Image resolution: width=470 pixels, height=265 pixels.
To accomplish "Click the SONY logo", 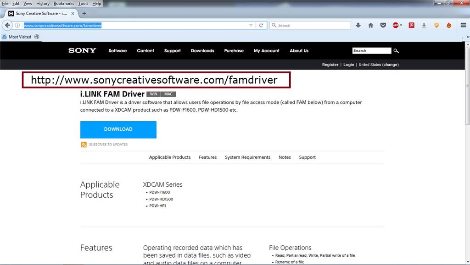I will coord(82,50).
